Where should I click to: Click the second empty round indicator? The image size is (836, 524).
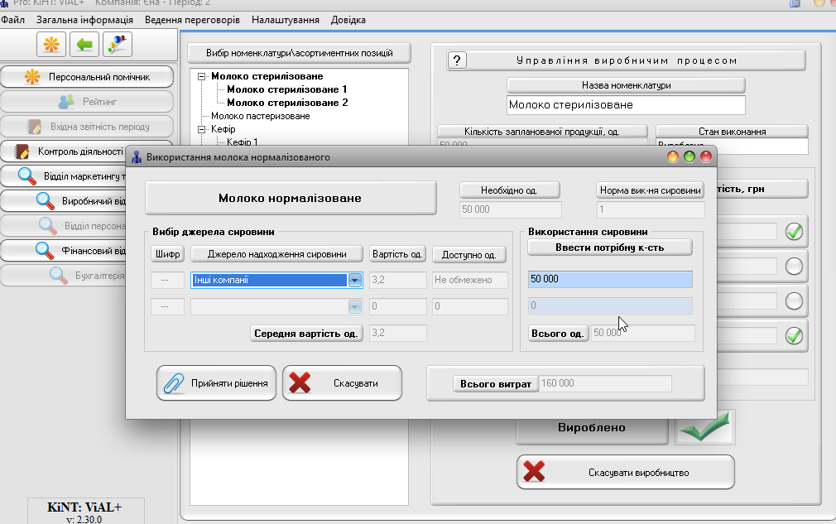(794, 301)
